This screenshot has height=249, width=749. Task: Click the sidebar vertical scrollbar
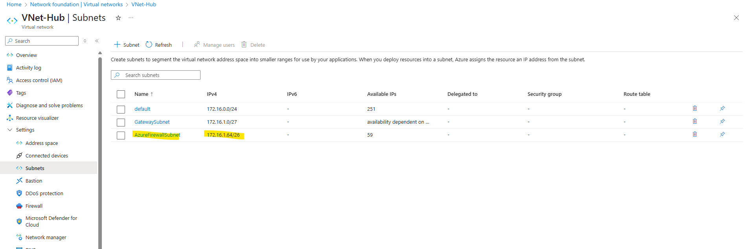[100, 153]
